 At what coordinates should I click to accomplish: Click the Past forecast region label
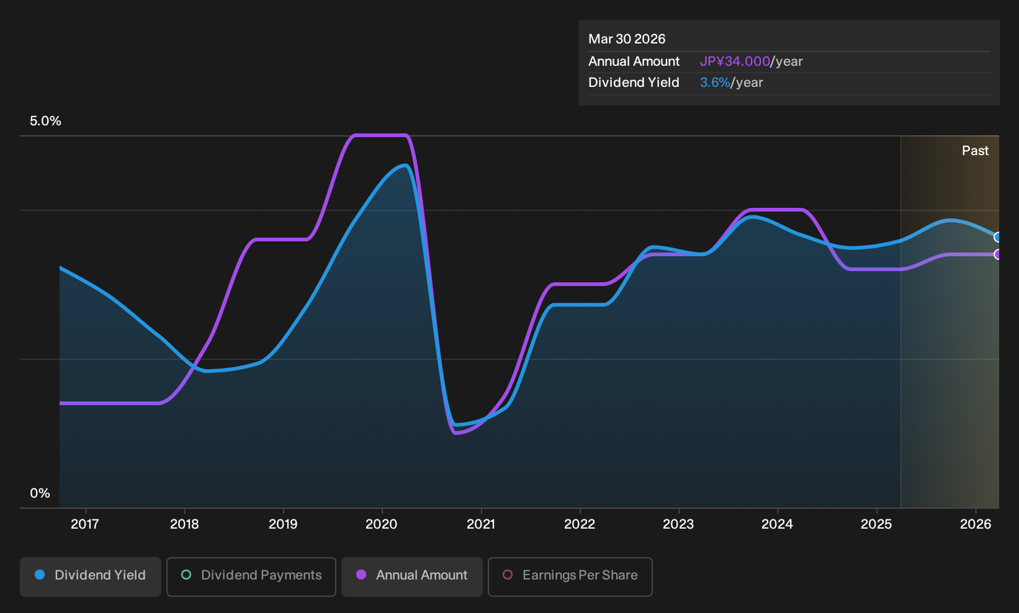[975, 151]
